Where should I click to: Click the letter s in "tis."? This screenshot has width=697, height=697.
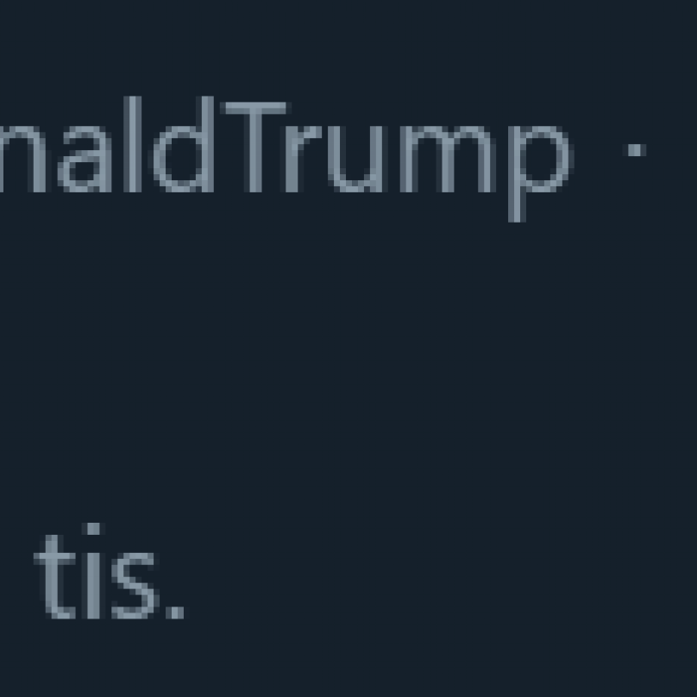135,586
